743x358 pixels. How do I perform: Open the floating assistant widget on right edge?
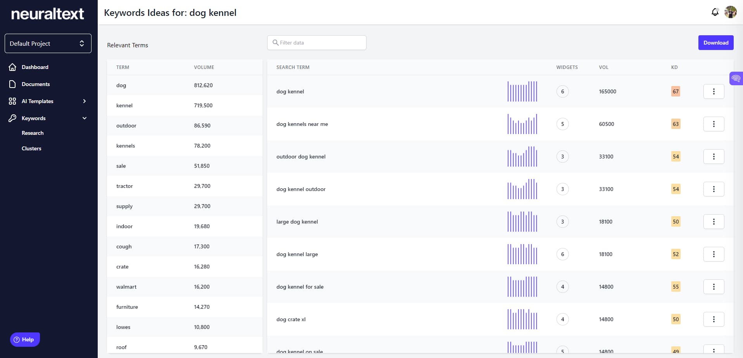coord(736,78)
